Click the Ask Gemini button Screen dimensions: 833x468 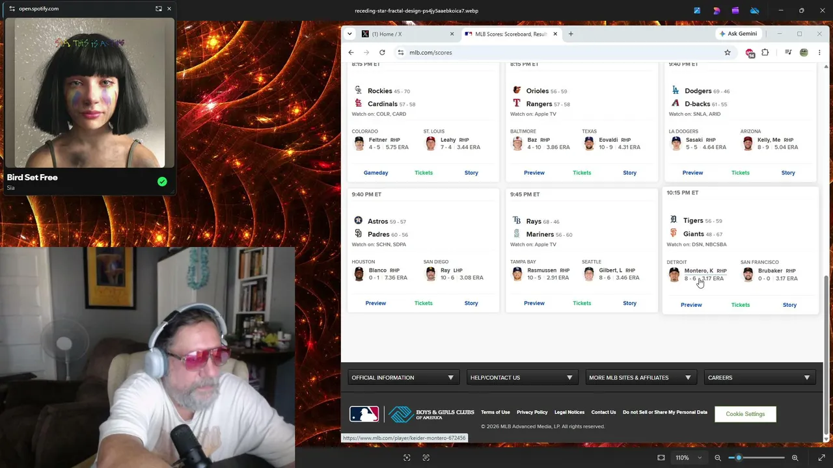pos(739,34)
